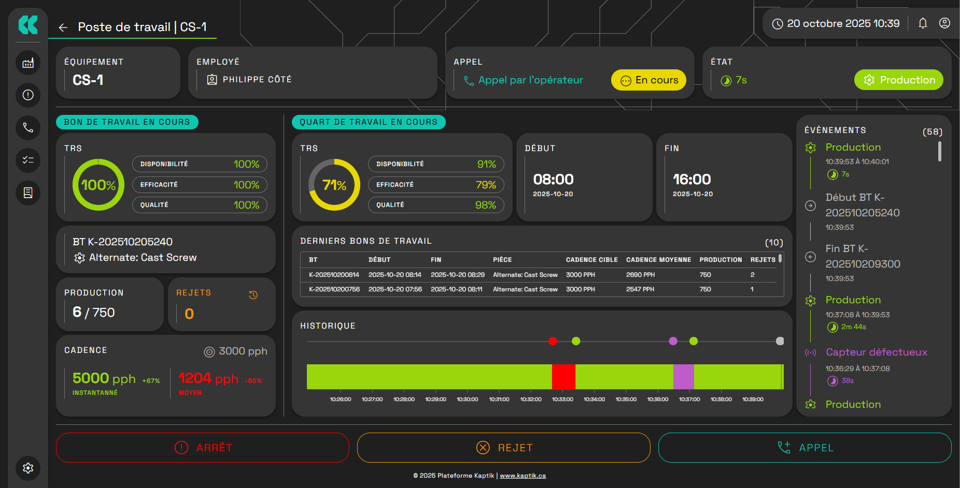Screen dimensions: 960x488
Task: Select row K-202510200756 in work orders table
Action: point(539,289)
